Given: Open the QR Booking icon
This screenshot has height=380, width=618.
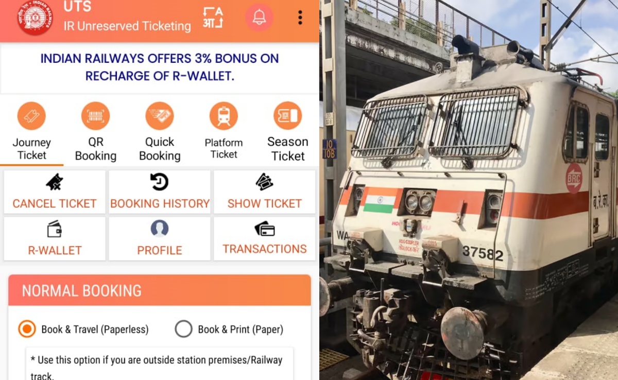Looking at the screenshot, I should coord(96,132).
